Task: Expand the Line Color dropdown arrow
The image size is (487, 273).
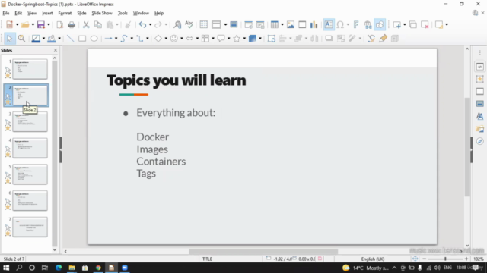Action: click(43, 39)
